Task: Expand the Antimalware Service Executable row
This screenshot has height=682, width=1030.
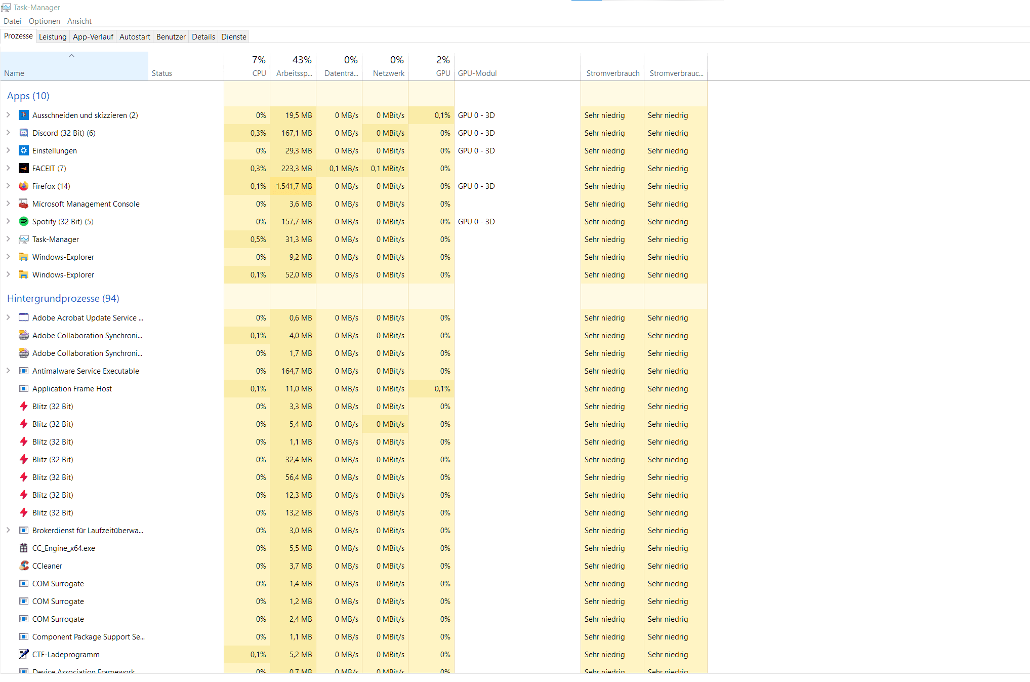Action: [8, 371]
